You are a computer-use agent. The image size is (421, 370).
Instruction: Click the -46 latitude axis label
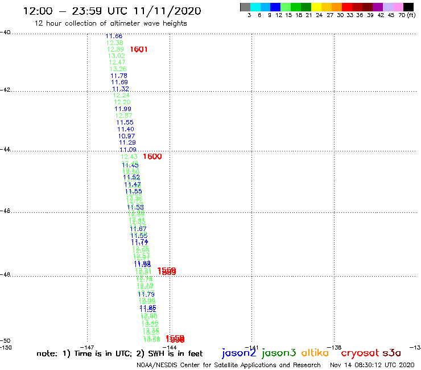click(x=5, y=211)
